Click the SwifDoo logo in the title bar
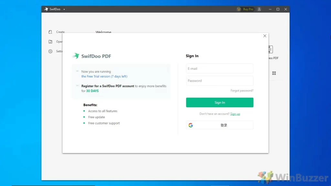Viewport: 331px width, 186px height. (x=44, y=9)
